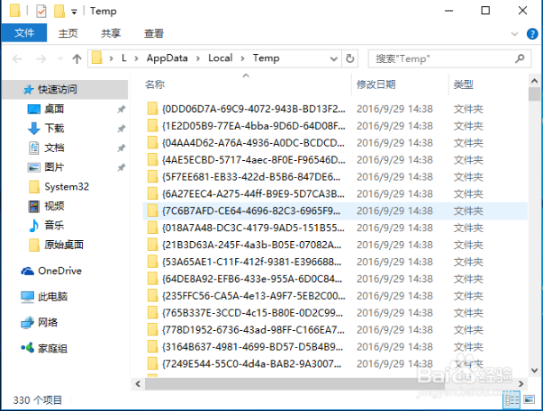The height and width of the screenshot is (411, 543).
Task: Open the recent locations dropdown arrow
Action: 57,58
